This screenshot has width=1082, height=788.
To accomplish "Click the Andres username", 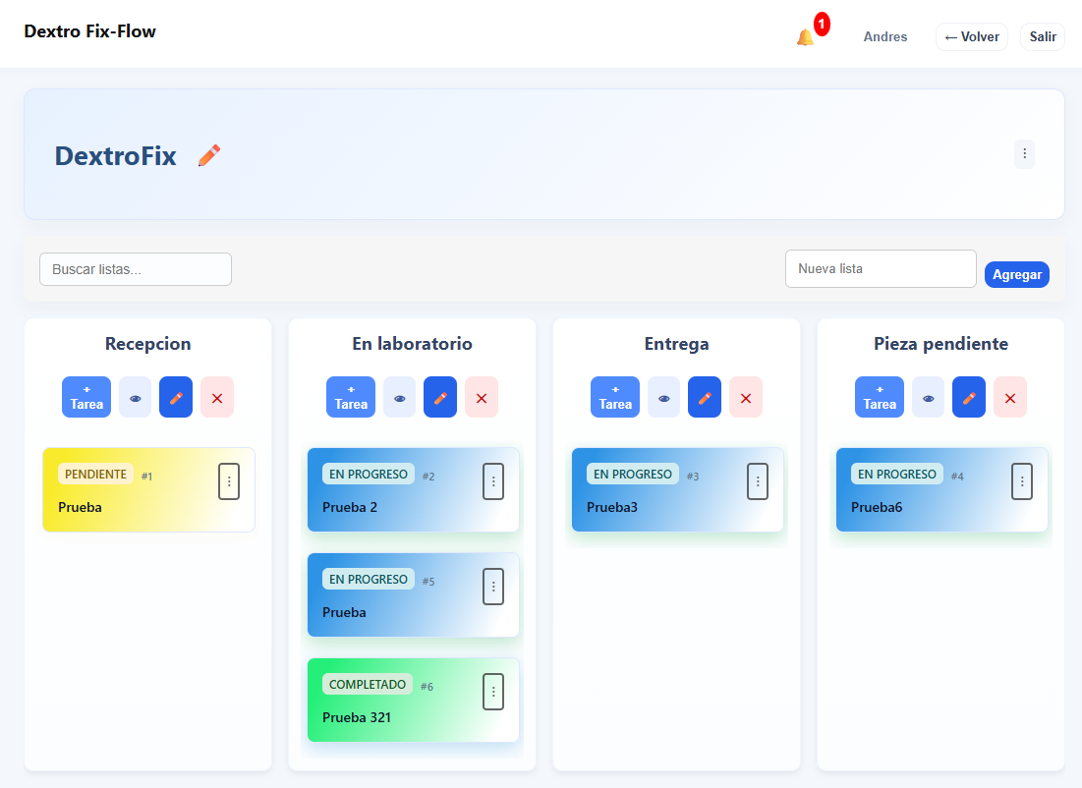I will [885, 37].
